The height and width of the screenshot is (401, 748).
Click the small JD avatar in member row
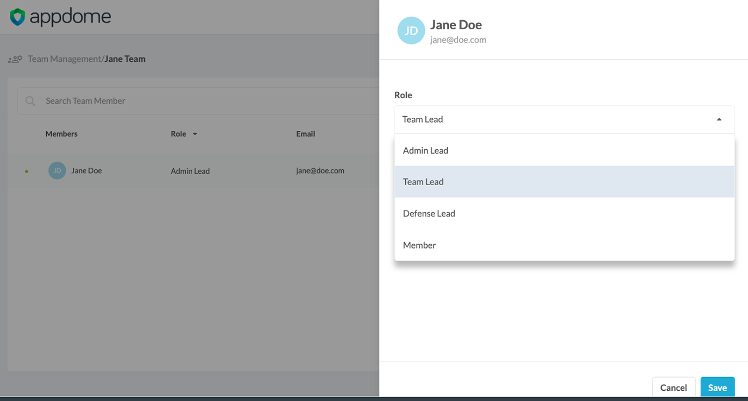pyautogui.click(x=57, y=170)
